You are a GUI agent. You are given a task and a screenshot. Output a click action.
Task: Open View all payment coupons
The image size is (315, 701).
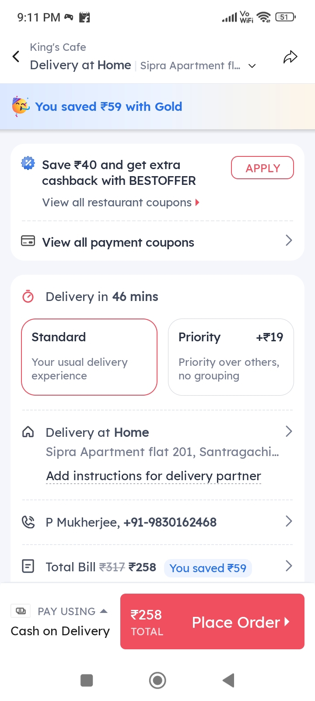point(157,242)
